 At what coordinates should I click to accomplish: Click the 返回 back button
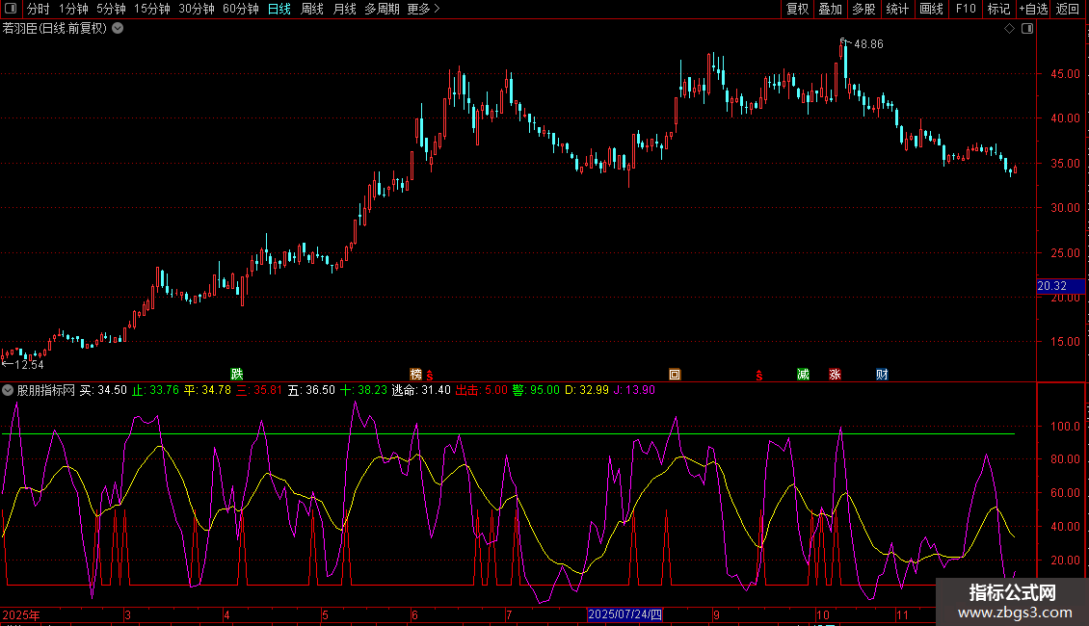click(1068, 9)
